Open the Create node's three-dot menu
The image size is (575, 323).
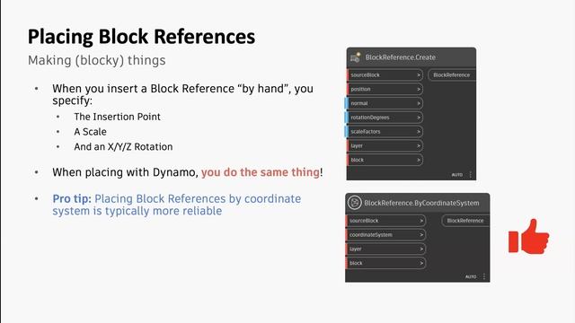pos(471,175)
